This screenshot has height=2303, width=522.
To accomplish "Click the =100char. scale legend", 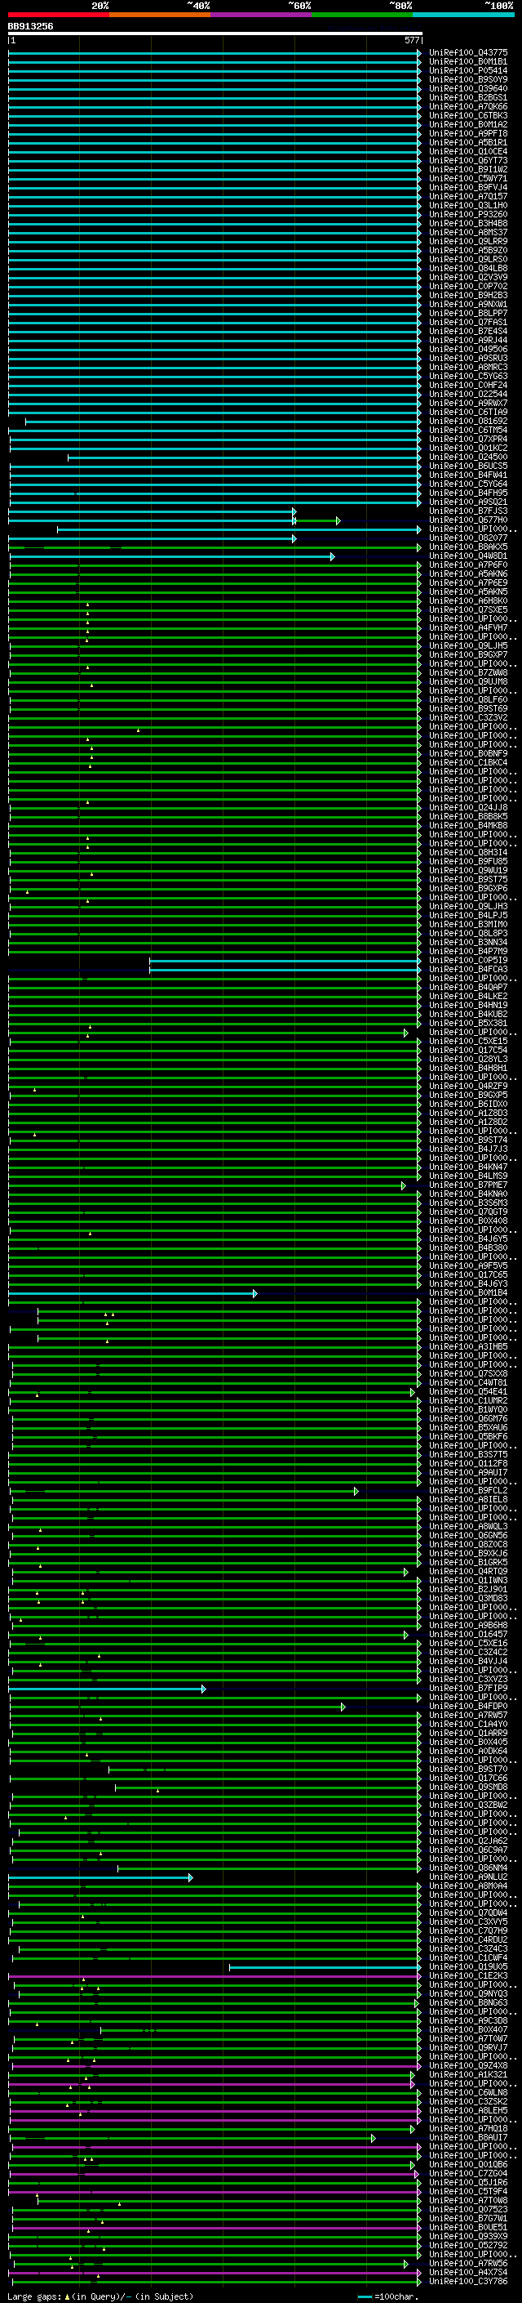I will tap(387, 2296).
